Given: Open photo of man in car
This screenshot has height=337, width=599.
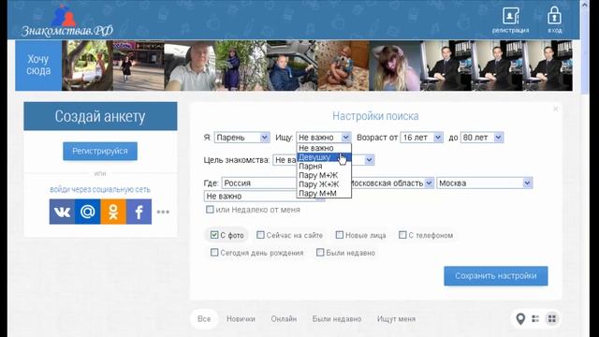Looking at the screenshot, I should (292, 66).
